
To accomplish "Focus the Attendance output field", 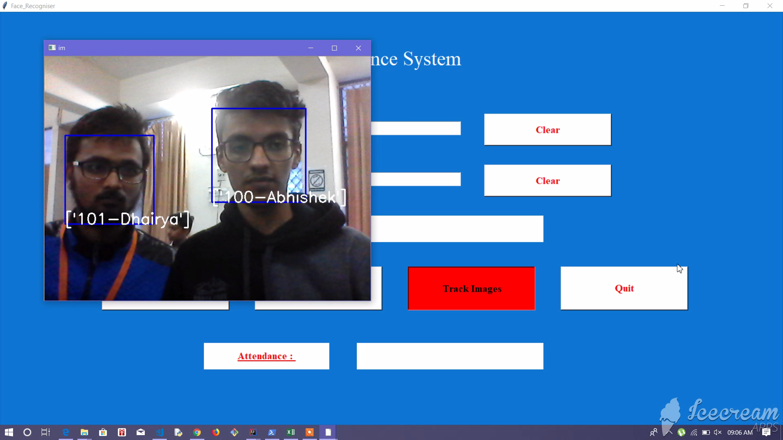I will click(450, 356).
